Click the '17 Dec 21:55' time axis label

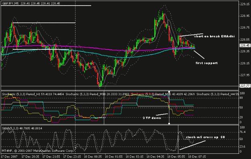tap(51, 157)
